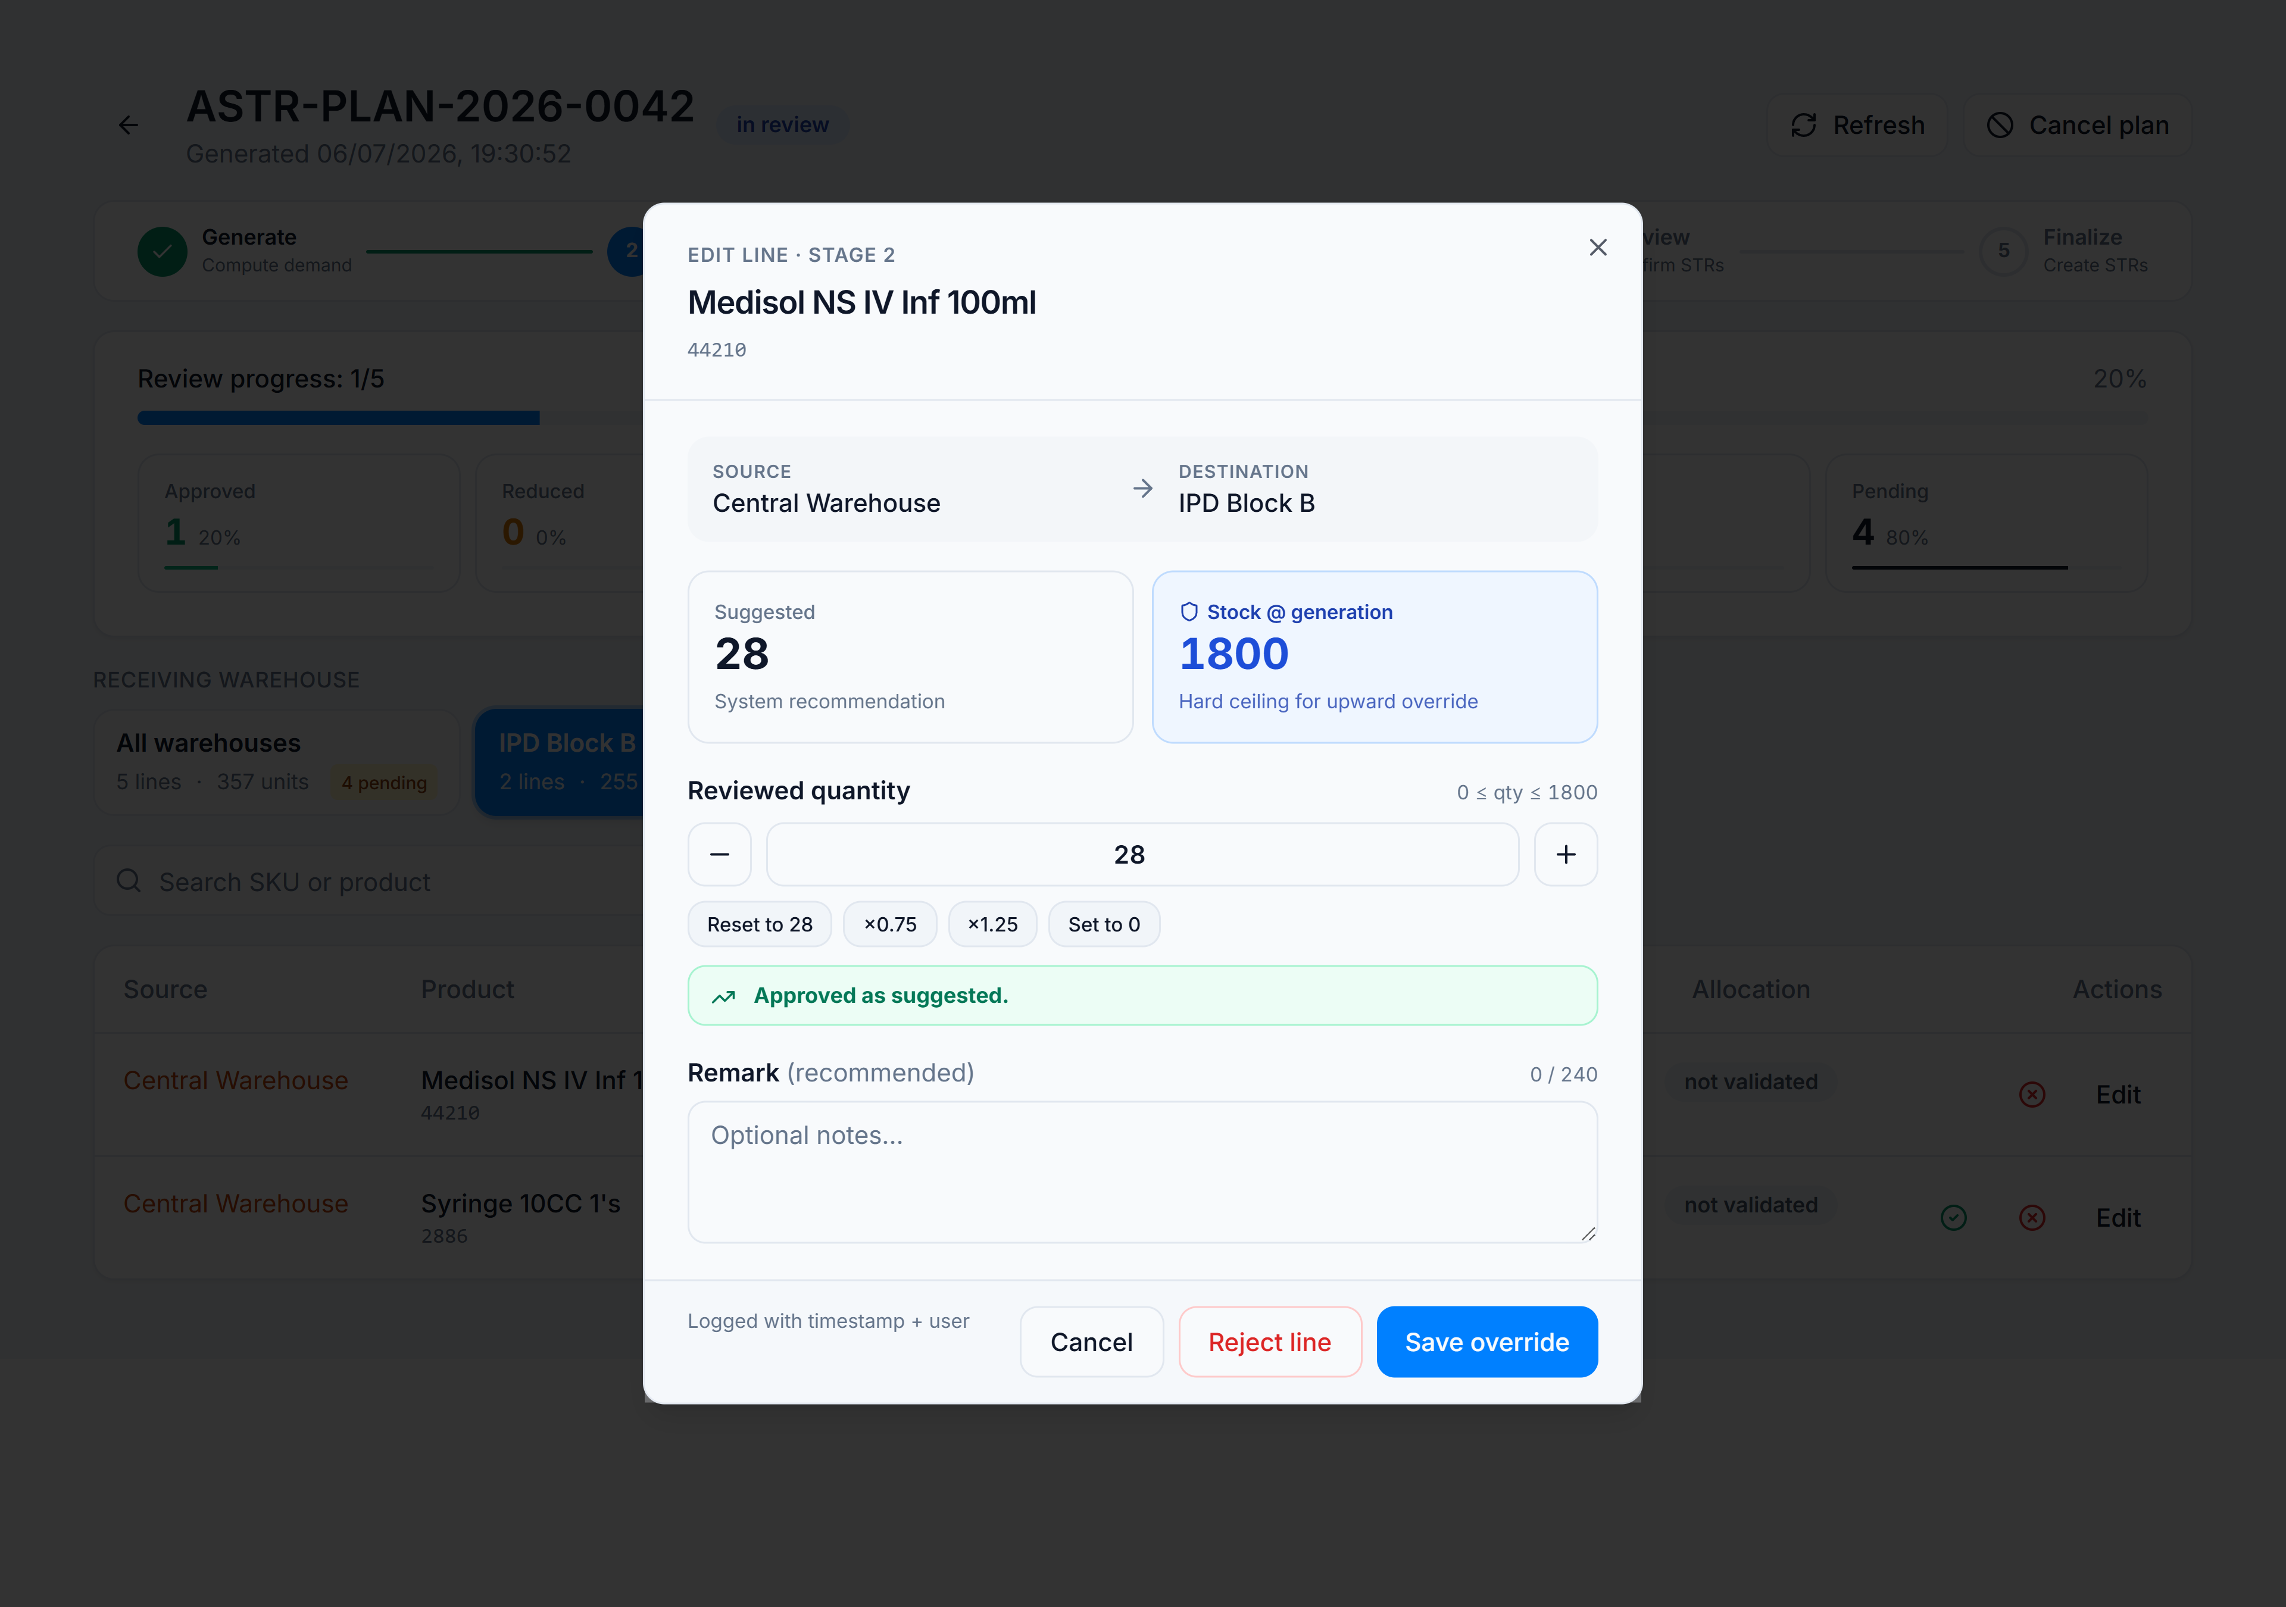Click Cancel plan button
Image resolution: width=2286 pixels, height=1607 pixels.
coord(2077,126)
